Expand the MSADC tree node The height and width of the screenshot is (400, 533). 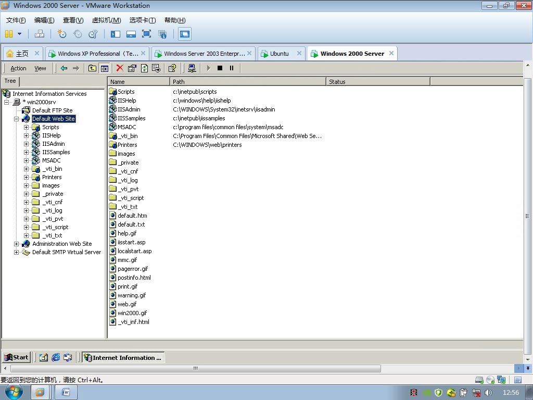26,160
